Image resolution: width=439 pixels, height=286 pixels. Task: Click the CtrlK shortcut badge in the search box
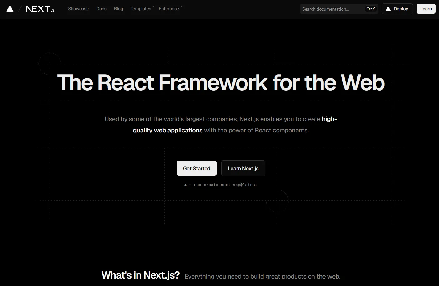click(x=370, y=9)
